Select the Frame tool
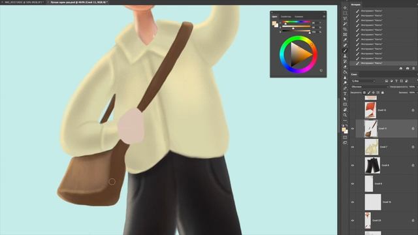This screenshot has height=235, width=418. [345, 35]
